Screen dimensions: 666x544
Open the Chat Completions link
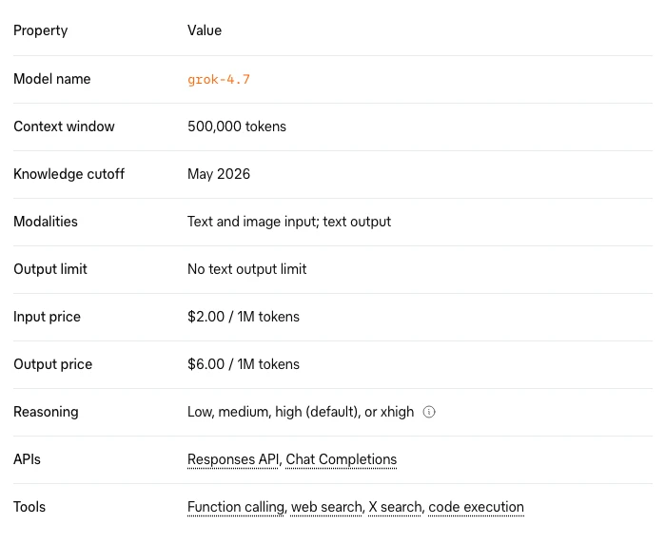pos(341,459)
